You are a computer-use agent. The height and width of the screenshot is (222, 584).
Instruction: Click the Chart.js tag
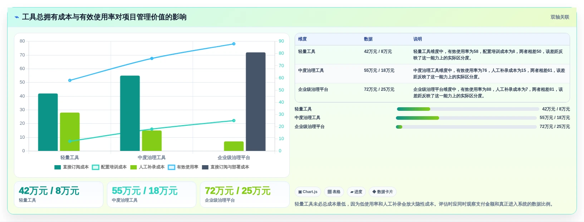(x=308, y=192)
